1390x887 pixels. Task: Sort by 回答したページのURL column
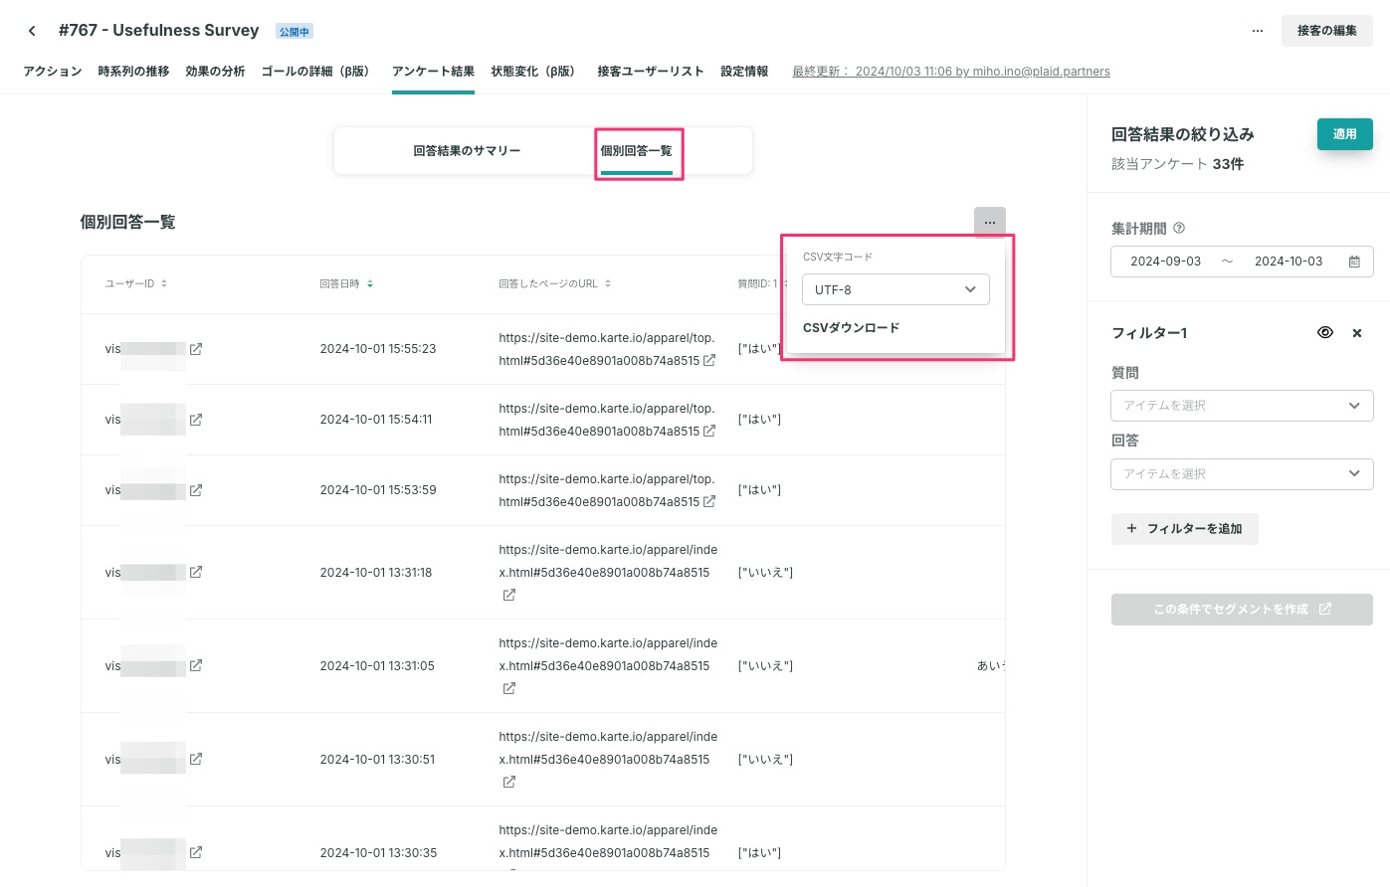555,284
